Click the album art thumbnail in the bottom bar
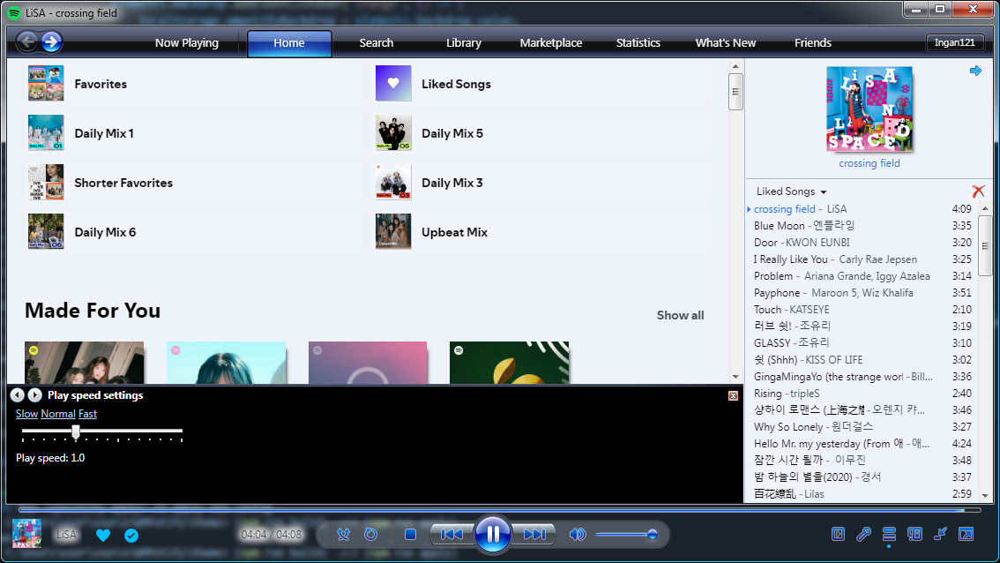This screenshot has width=1000, height=563. [26, 534]
